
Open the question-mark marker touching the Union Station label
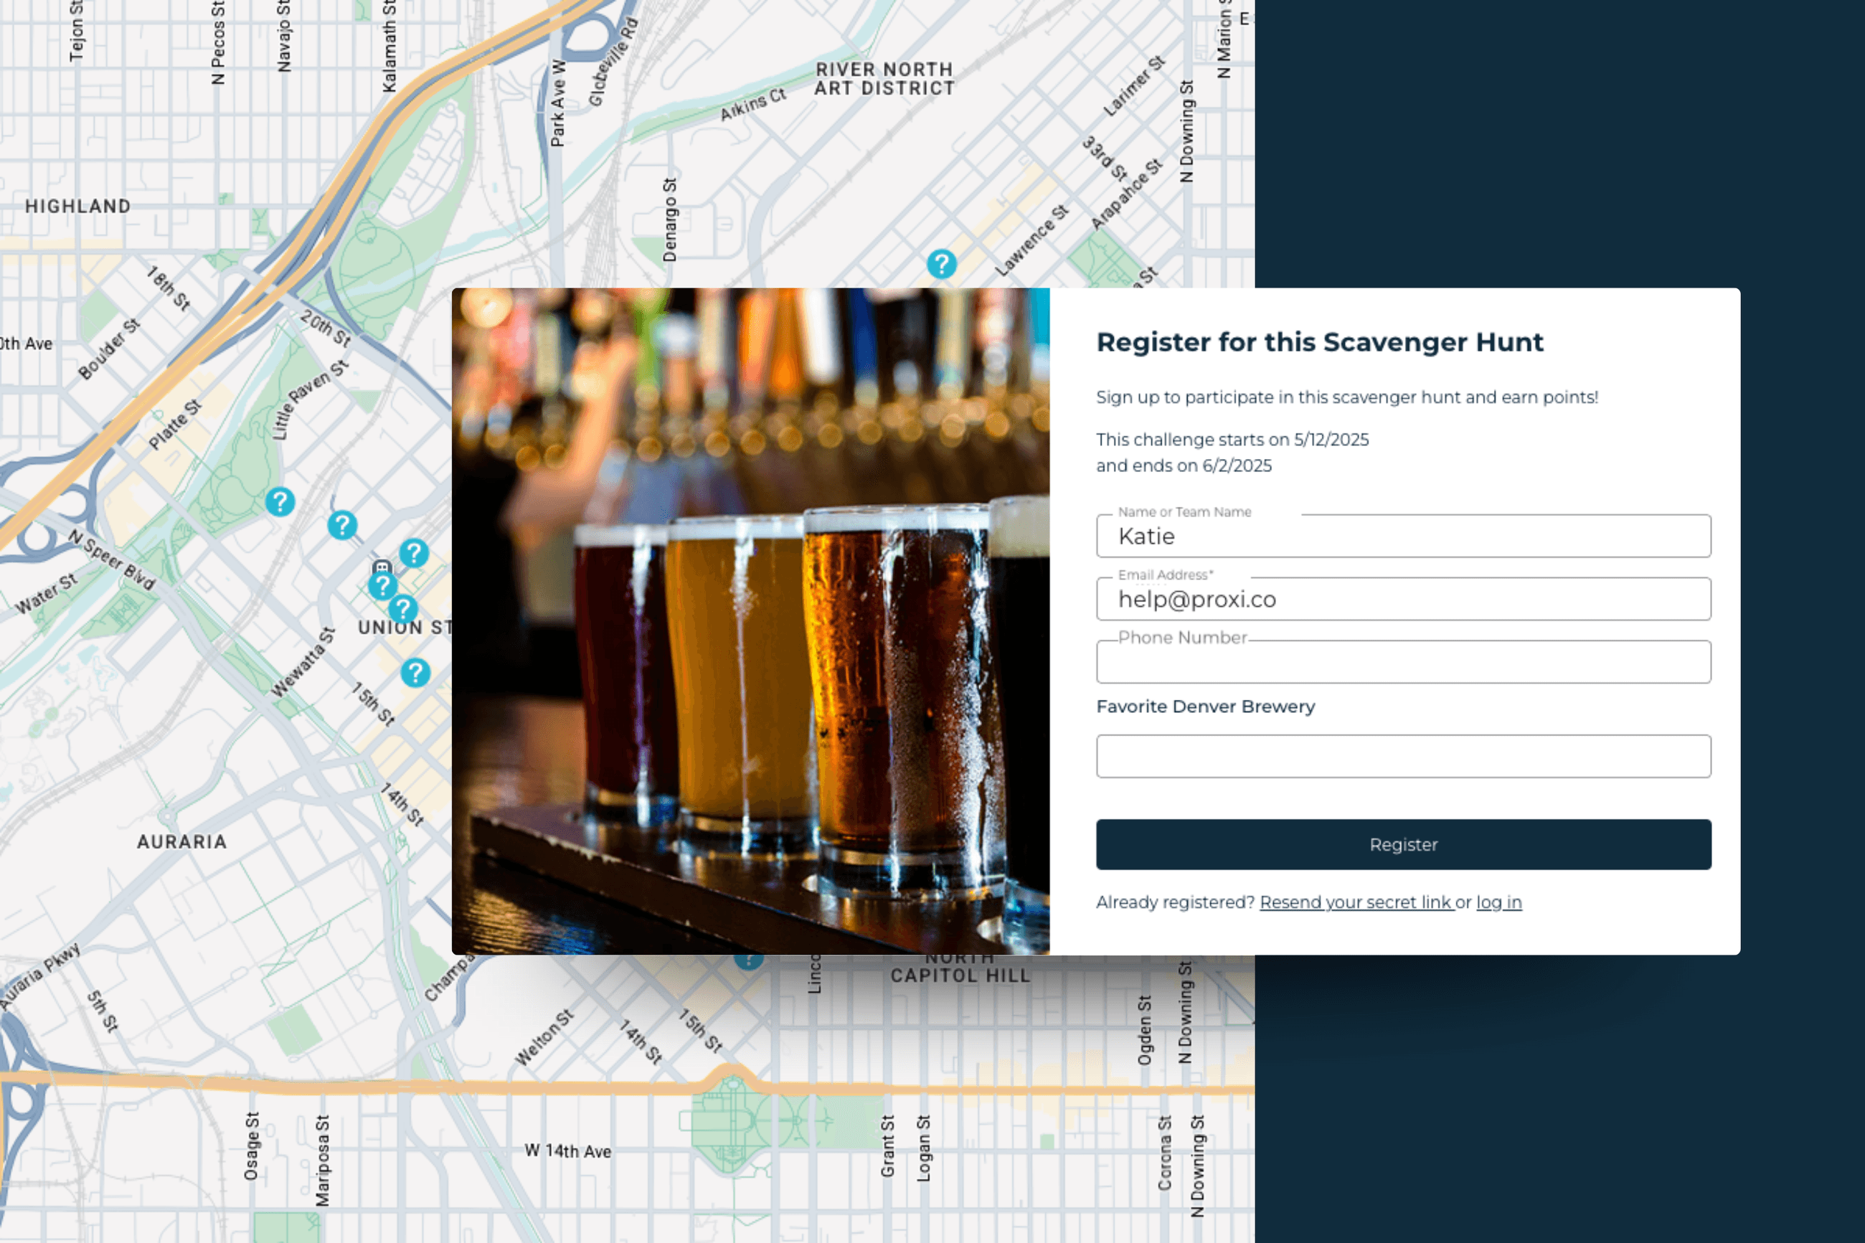(x=402, y=609)
